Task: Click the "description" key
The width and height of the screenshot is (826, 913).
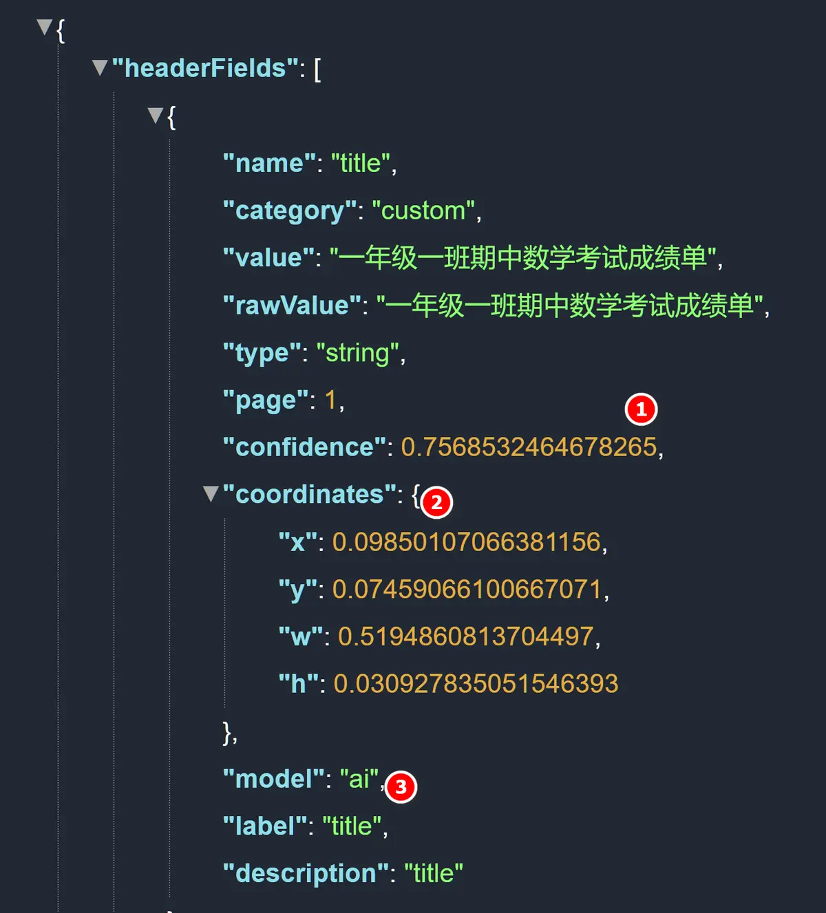Action: point(306,873)
